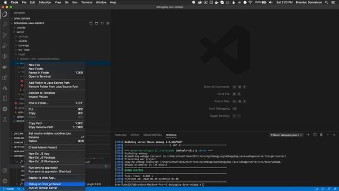The height and width of the screenshot is (191, 339).
Task: Open the Wi-Fi menu bar icon
Action: [x=250, y=2]
